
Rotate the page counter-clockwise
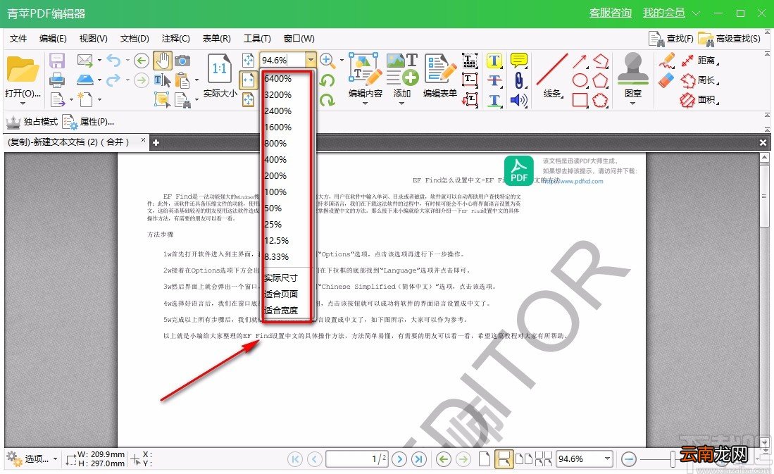(x=327, y=80)
